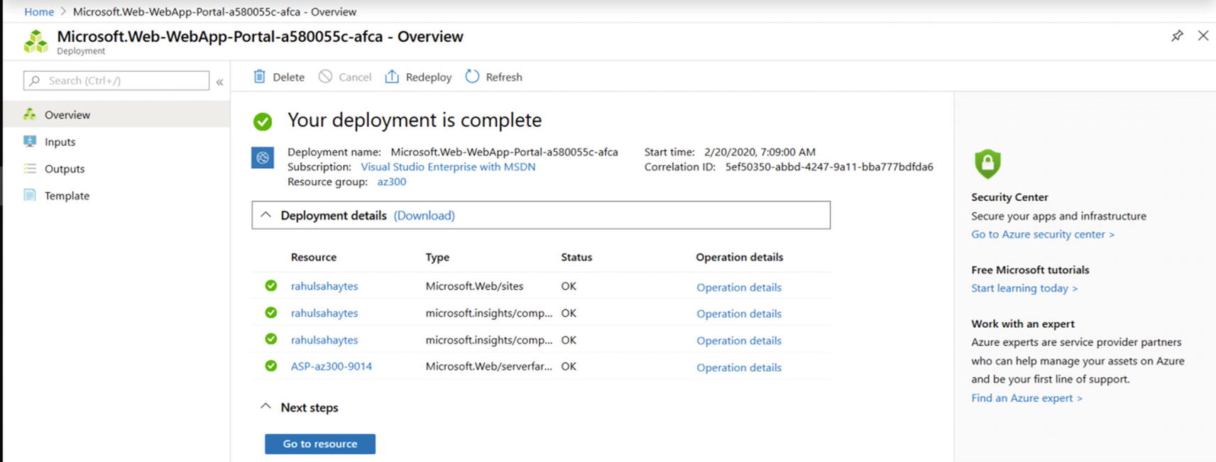The width and height of the screenshot is (1216, 462).
Task: Focus the Search (Ctrl+/) input field
Action: [x=116, y=81]
